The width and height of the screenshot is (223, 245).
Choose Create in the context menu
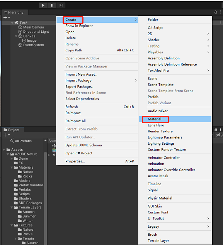coord(97,20)
